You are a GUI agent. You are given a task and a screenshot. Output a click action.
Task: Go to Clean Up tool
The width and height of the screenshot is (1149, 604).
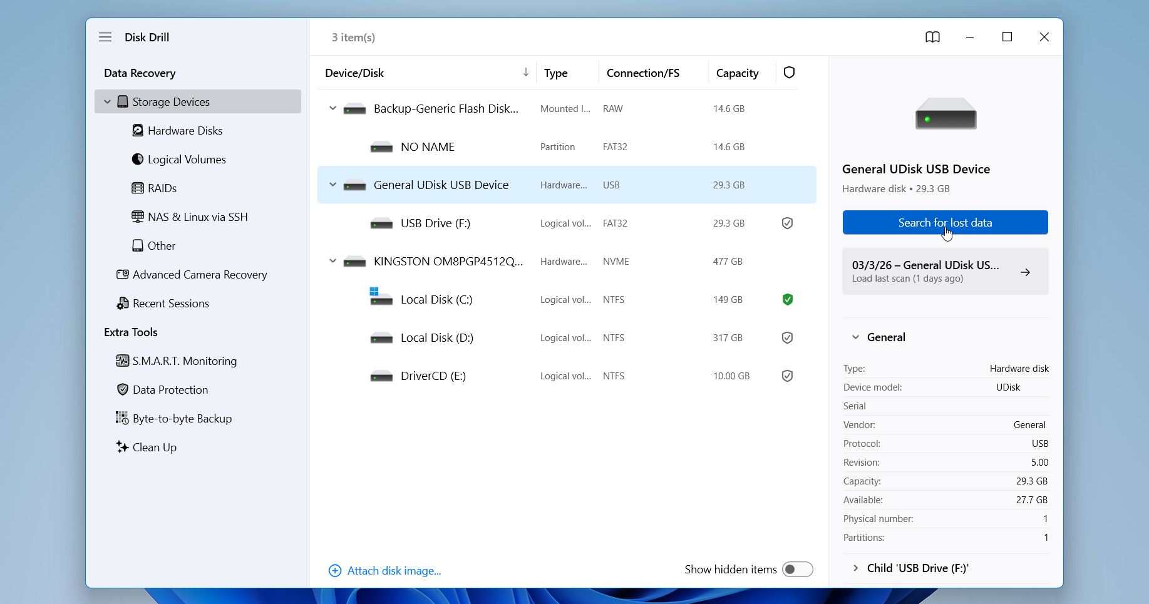pyautogui.click(x=154, y=448)
